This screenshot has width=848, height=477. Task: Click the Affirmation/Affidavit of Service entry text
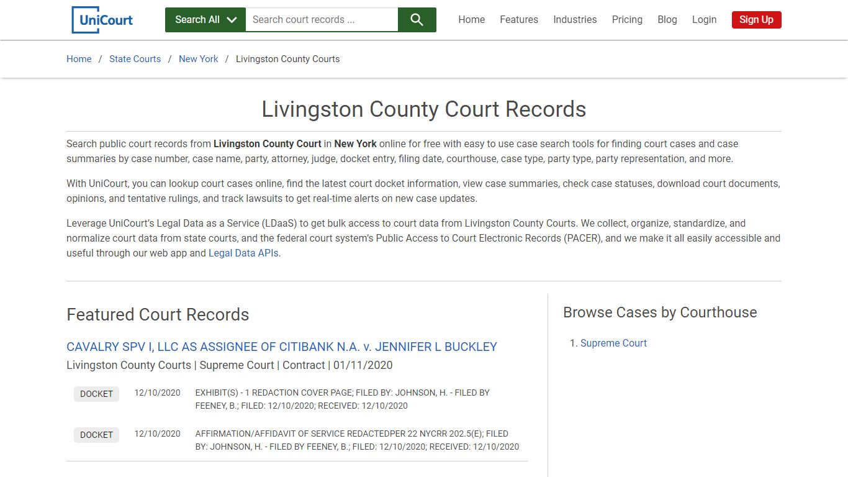357,440
